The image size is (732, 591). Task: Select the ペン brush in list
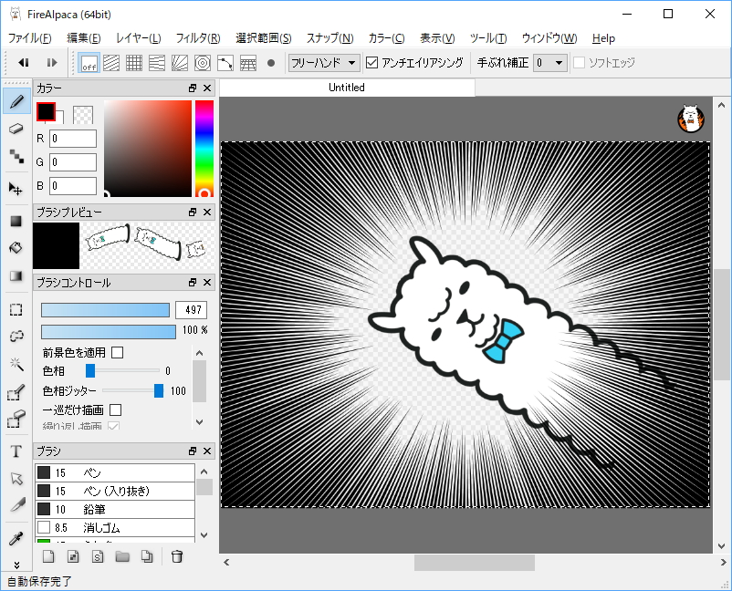pyautogui.click(x=115, y=472)
